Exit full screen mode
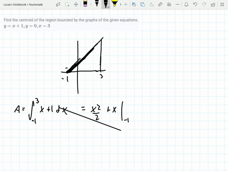The height and width of the screenshot is (171, 228). click(x=222, y=4)
